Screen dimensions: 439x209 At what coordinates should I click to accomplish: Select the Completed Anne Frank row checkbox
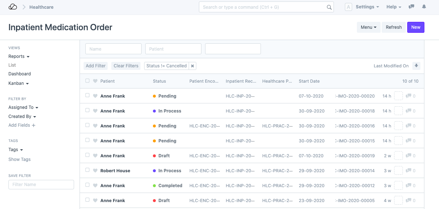[x=87, y=185]
